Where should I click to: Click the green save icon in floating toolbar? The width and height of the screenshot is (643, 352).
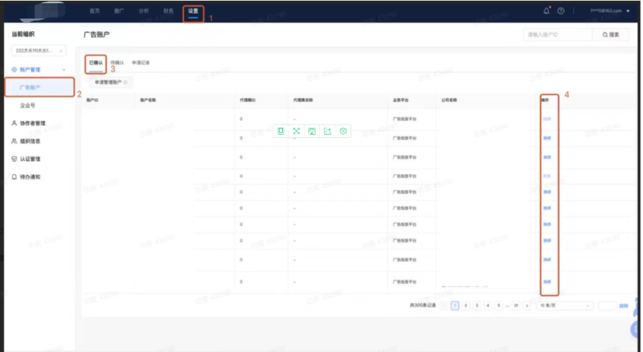[x=312, y=130]
